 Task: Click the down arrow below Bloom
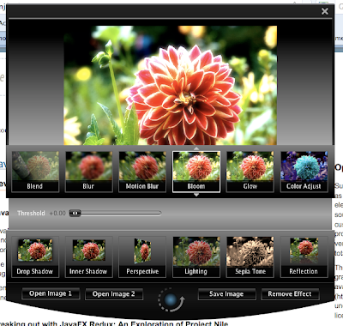(x=196, y=195)
